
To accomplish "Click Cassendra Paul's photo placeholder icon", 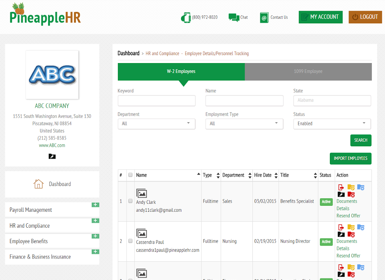I will (142, 233).
